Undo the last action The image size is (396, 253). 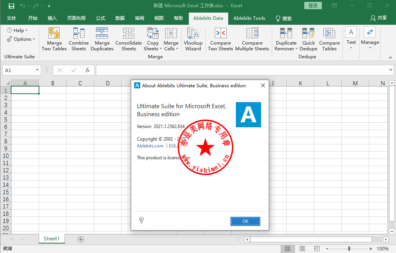point(23,6)
